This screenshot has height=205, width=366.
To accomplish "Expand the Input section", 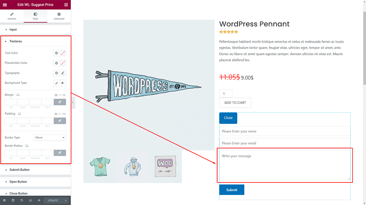I will coord(13,30).
